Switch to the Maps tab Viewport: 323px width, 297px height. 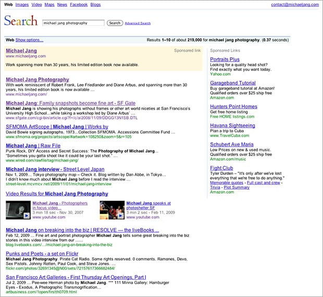coord(49,5)
